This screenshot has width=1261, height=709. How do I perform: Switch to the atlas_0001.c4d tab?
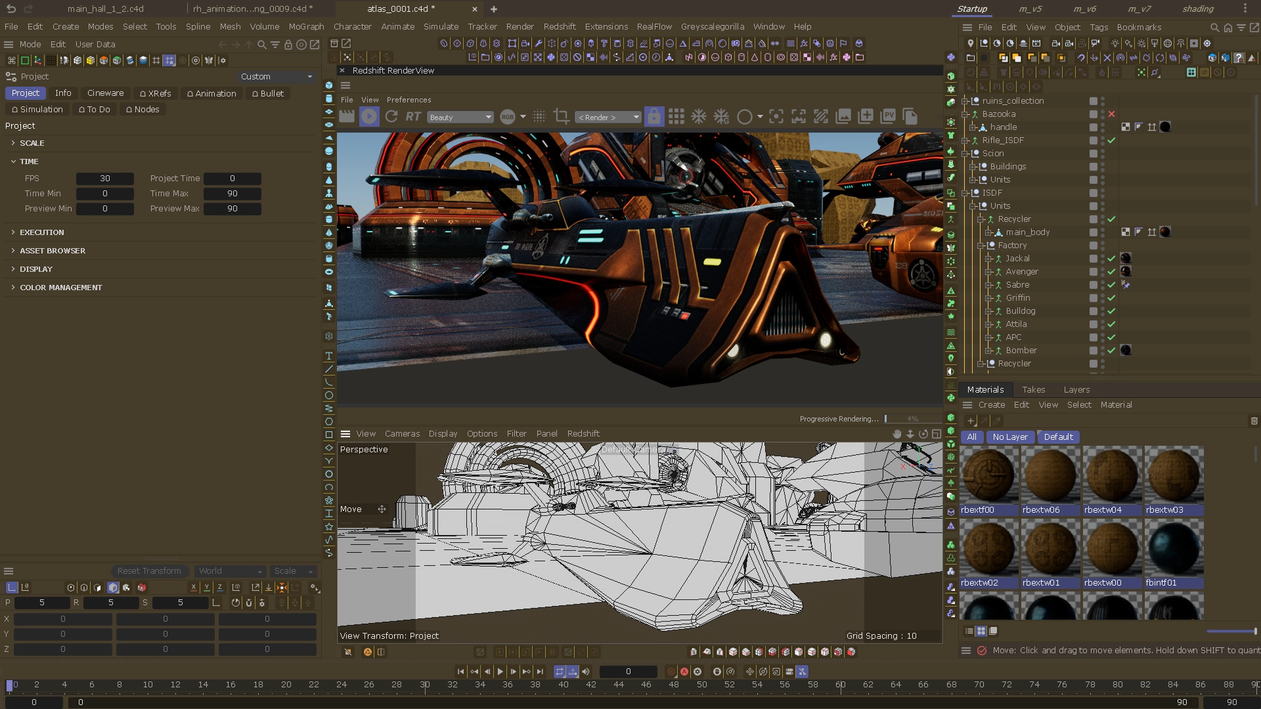pyautogui.click(x=401, y=9)
